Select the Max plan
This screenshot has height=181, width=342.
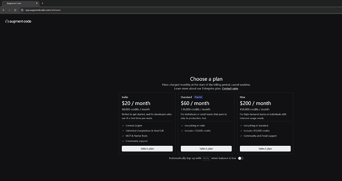[x=265, y=149]
